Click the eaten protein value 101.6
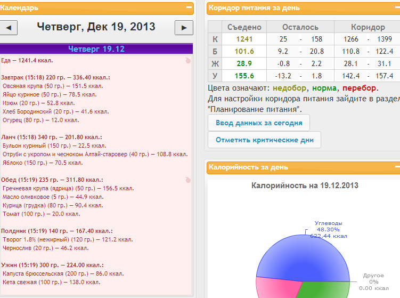The width and height of the screenshot is (400, 298). pyautogui.click(x=244, y=51)
